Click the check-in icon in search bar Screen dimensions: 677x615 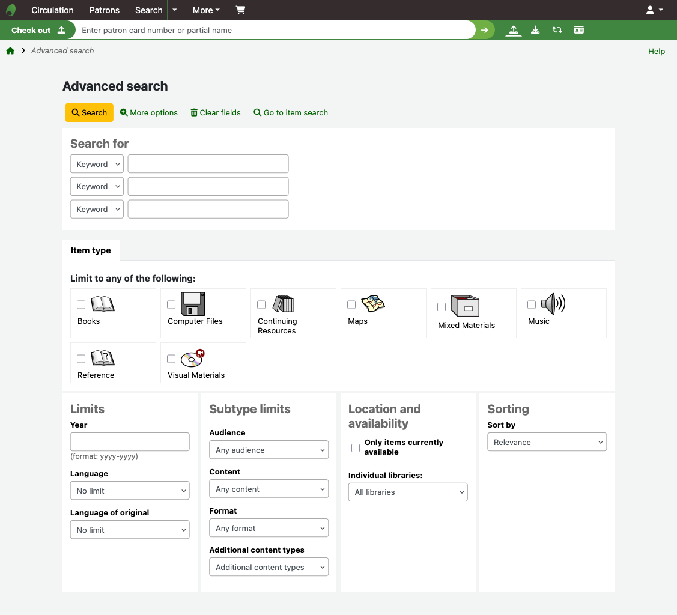(x=535, y=30)
